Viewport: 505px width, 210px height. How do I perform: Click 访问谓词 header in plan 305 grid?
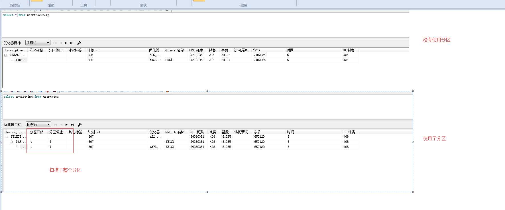[x=241, y=50]
